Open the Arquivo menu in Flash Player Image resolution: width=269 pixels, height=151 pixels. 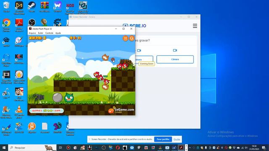(32, 33)
